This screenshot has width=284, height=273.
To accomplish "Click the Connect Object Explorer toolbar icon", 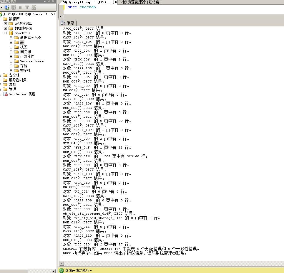I will click(x=7, y=7).
